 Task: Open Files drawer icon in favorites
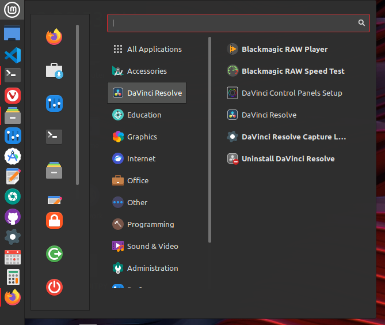pos(54,170)
